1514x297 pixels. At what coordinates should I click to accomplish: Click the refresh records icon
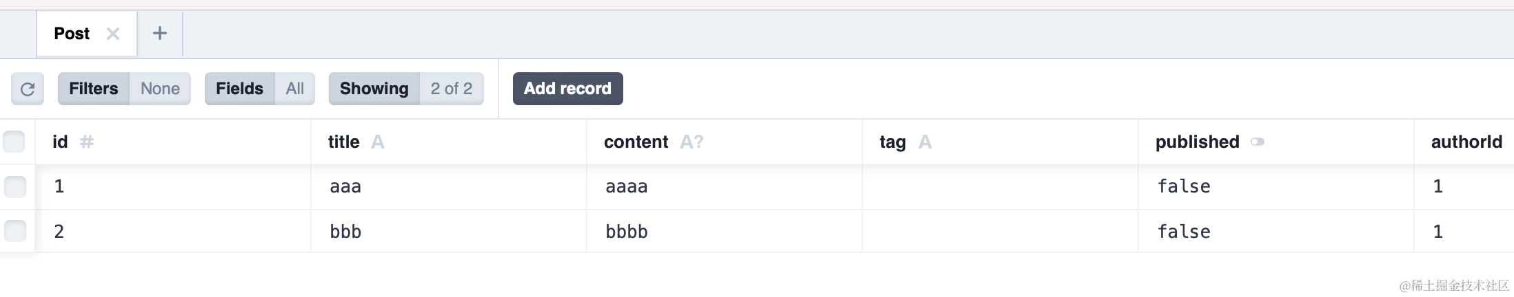[28, 89]
